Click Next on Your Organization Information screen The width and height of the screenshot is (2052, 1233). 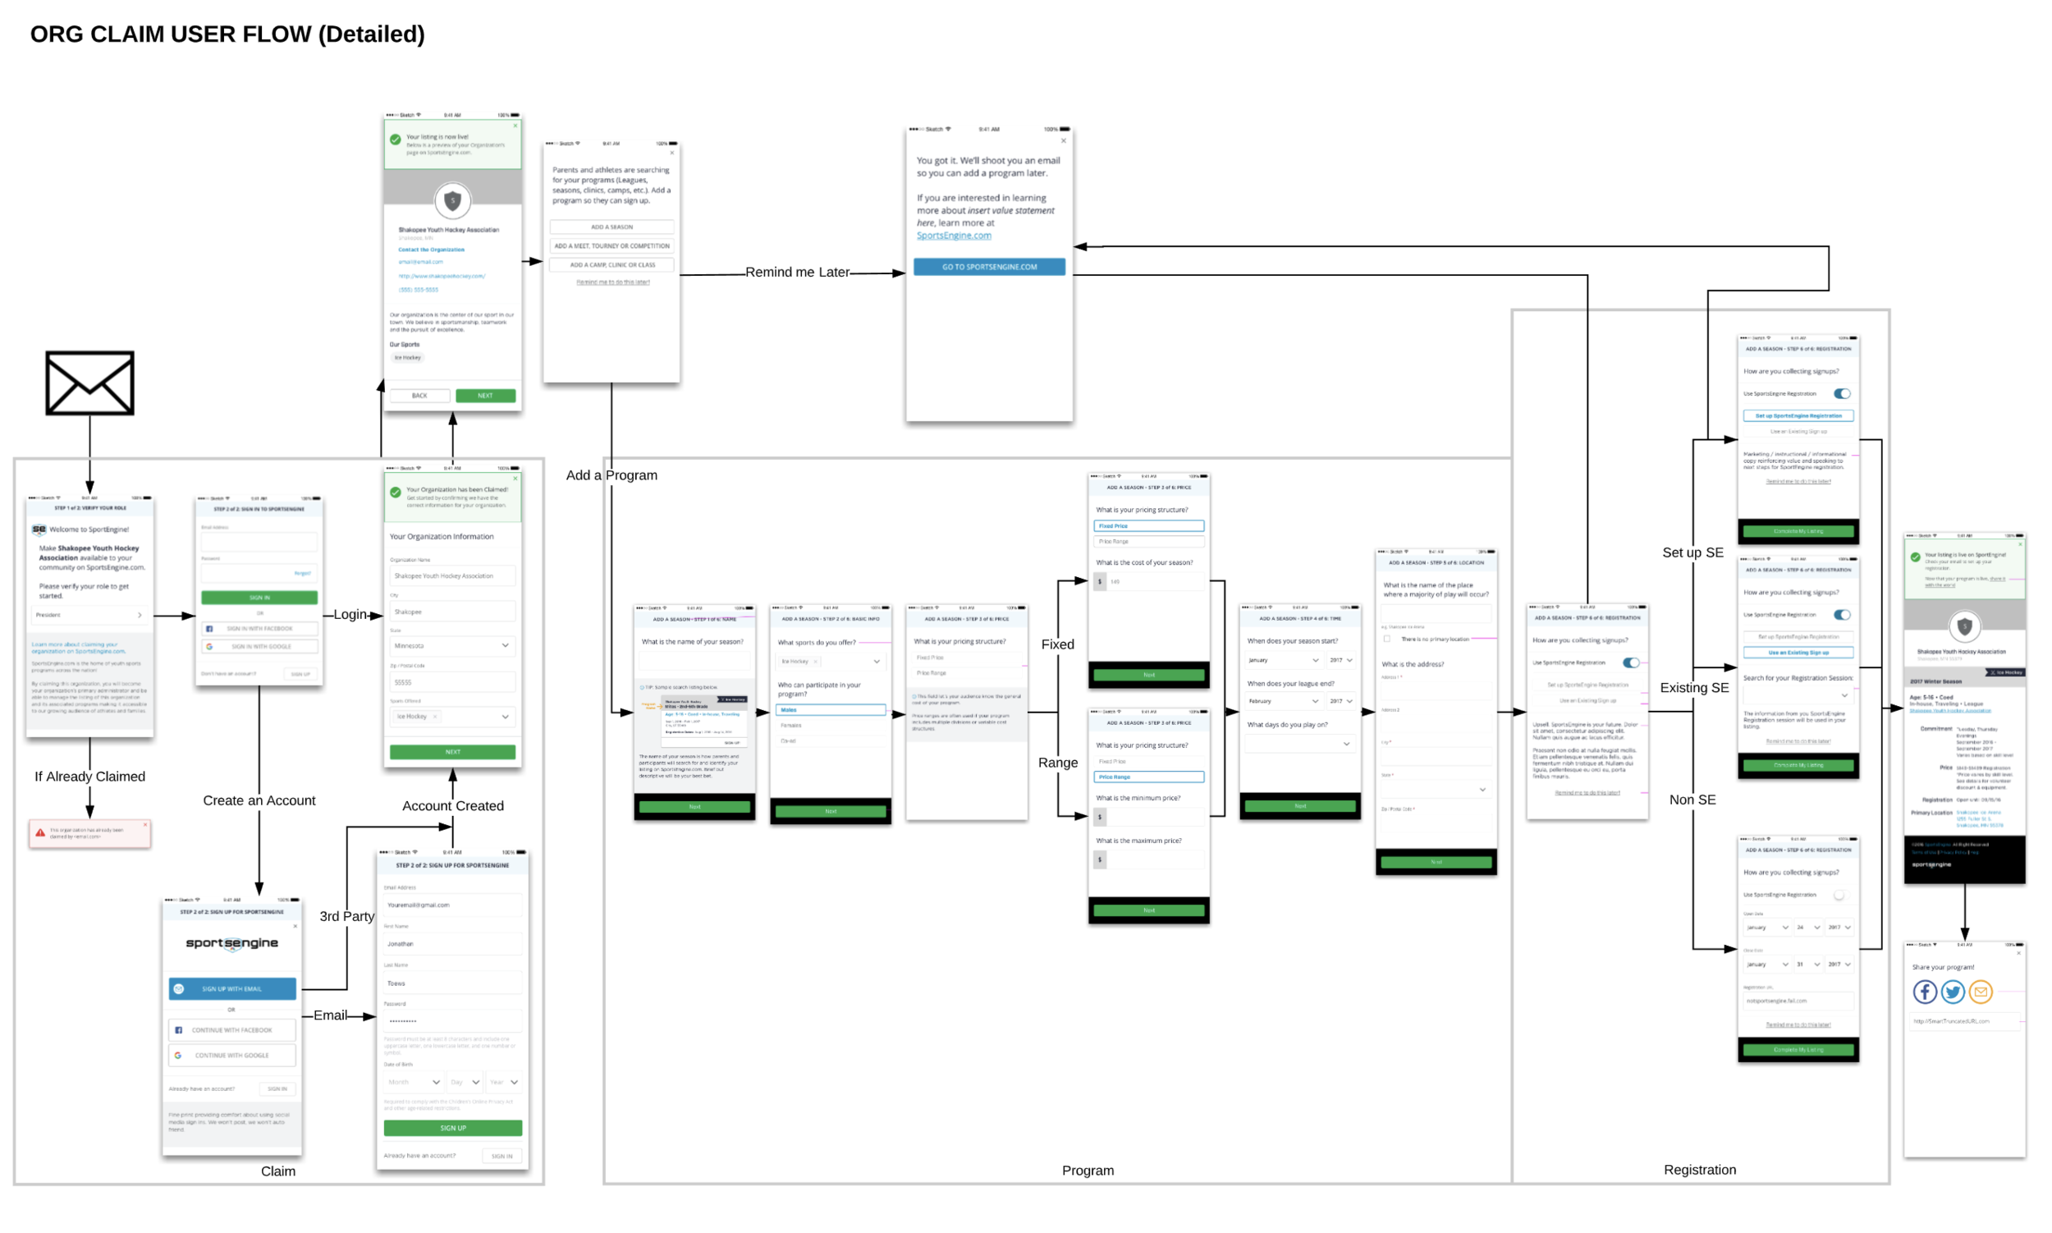click(x=452, y=752)
